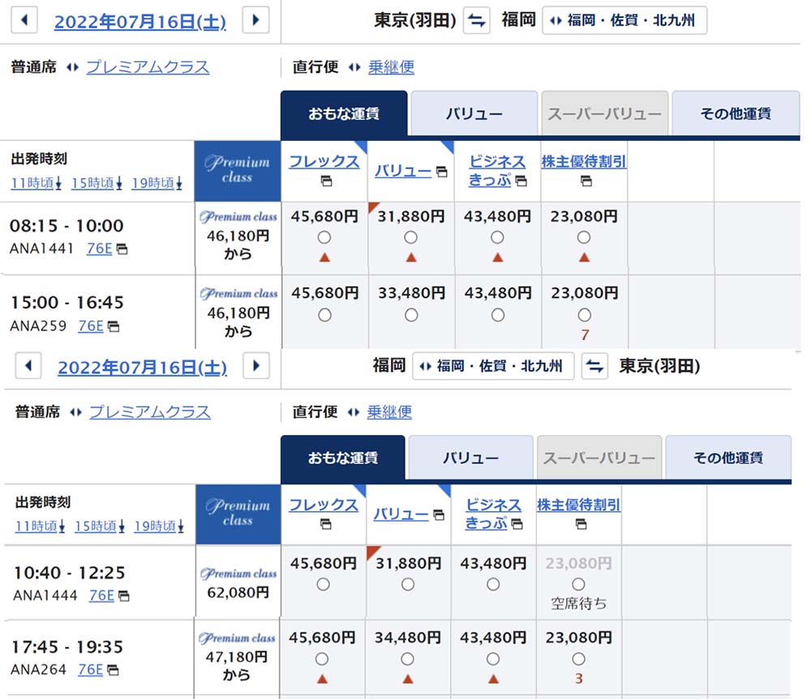
Task: Go to next day in return date selector
Action: [x=256, y=366]
